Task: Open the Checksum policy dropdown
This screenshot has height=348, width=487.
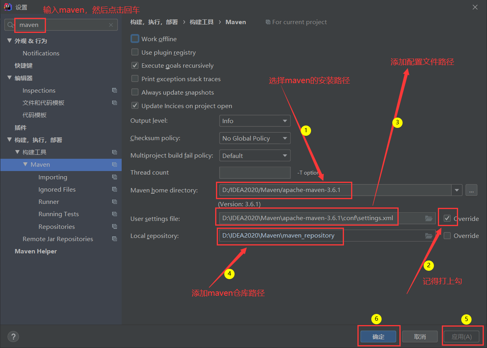Action: point(255,138)
